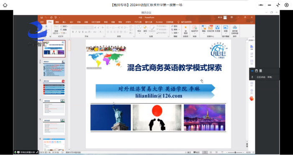This screenshot has width=293, height=155.
Task: Click the Cut scissors icon
Action: click(46, 26)
